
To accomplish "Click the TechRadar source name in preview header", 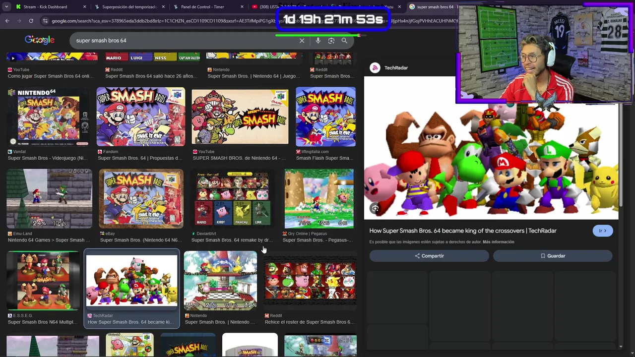I will coord(396,68).
